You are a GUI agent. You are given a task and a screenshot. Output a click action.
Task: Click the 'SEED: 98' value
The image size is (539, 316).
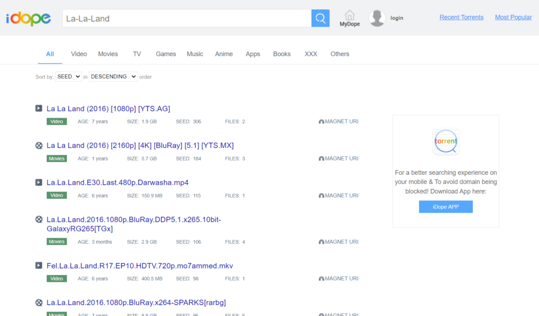click(x=187, y=279)
